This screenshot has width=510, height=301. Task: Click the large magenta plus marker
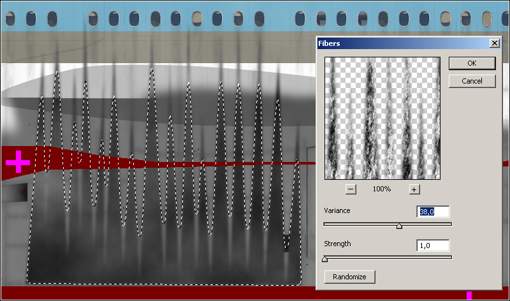(x=18, y=163)
